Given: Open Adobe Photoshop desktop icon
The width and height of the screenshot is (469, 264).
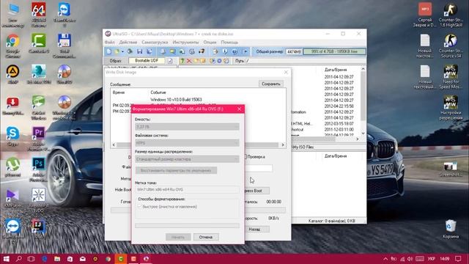Looking at the screenshot, I should (x=39, y=169).
